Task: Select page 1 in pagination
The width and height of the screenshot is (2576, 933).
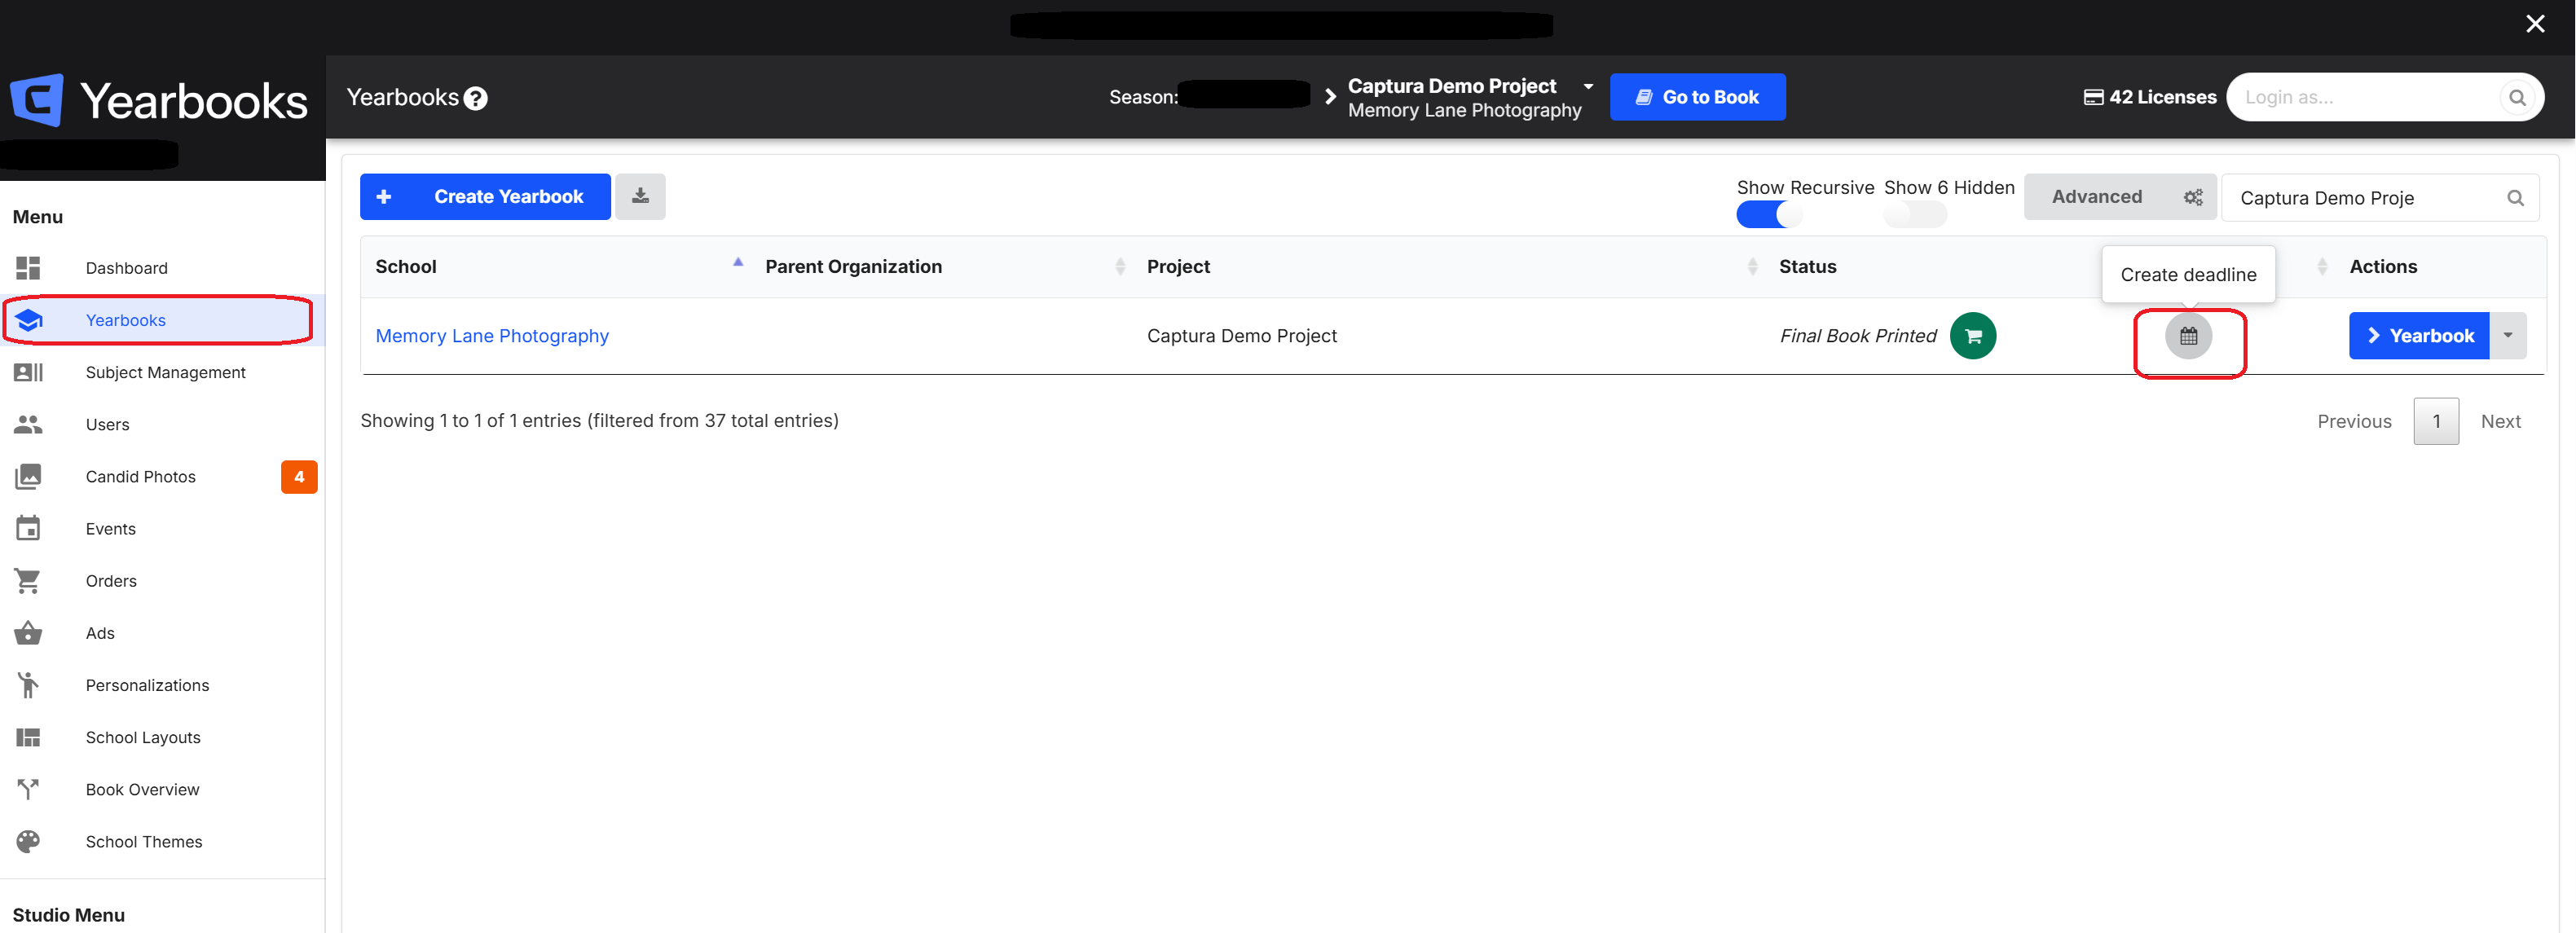Action: [x=2436, y=421]
